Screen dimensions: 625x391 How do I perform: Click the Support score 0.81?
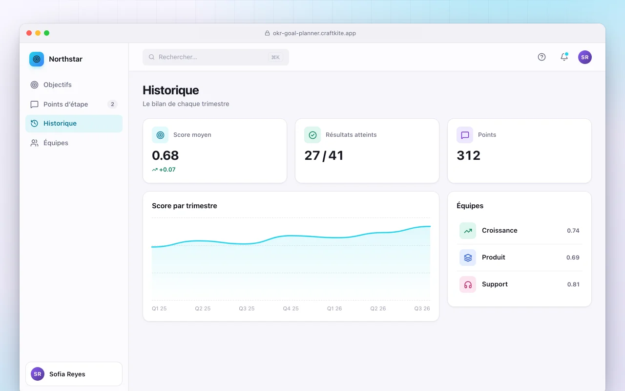pyautogui.click(x=573, y=284)
